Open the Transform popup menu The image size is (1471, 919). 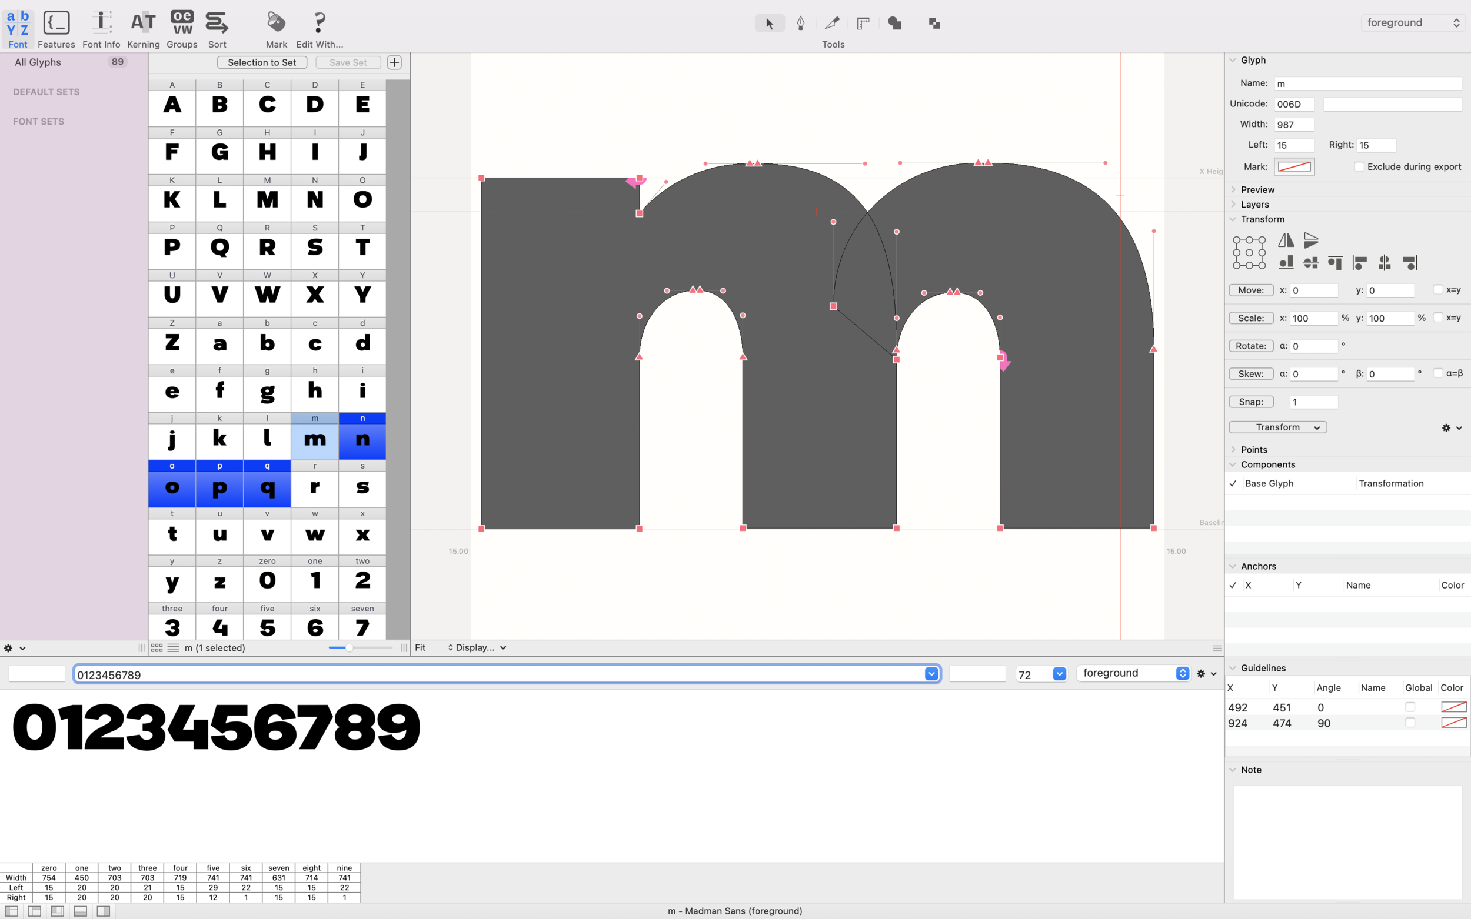1277,427
